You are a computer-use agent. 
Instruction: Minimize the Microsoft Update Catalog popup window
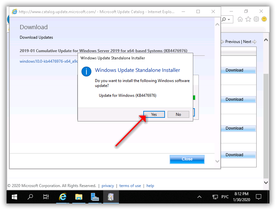coord(183,11)
